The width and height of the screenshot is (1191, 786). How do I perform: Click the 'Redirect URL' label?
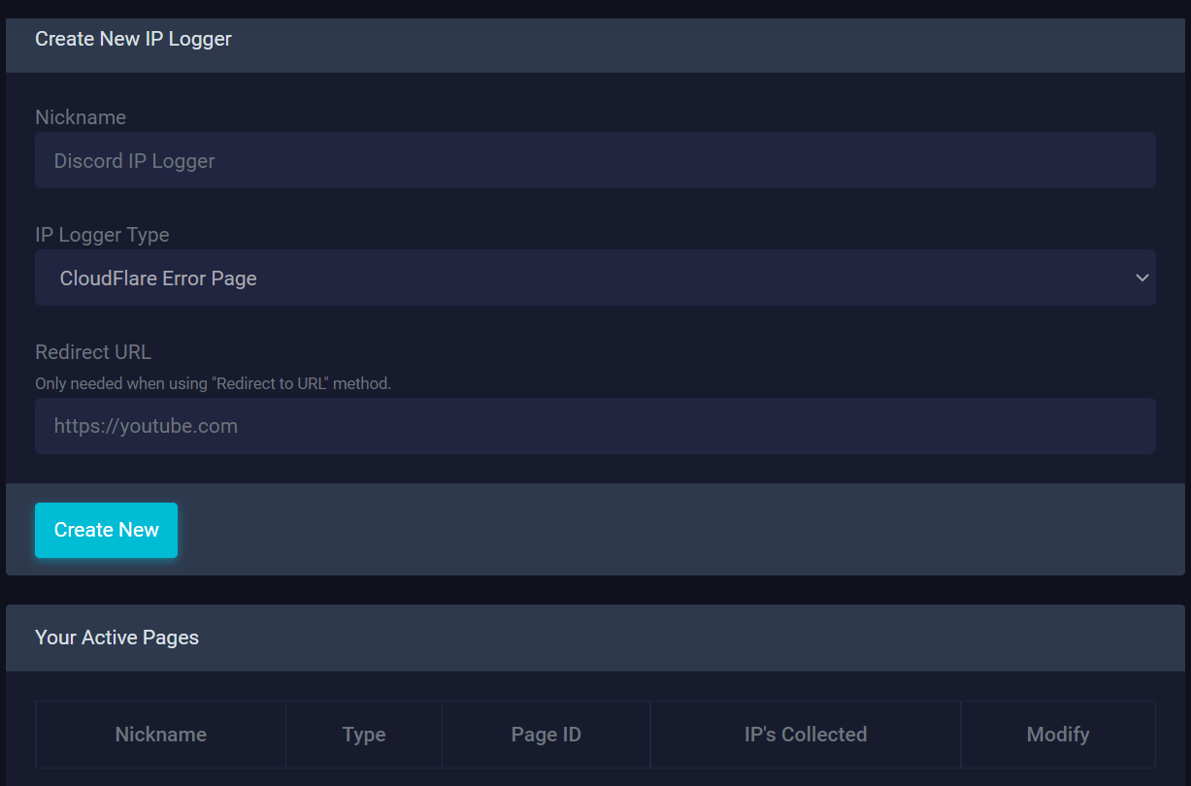[x=93, y=352]
